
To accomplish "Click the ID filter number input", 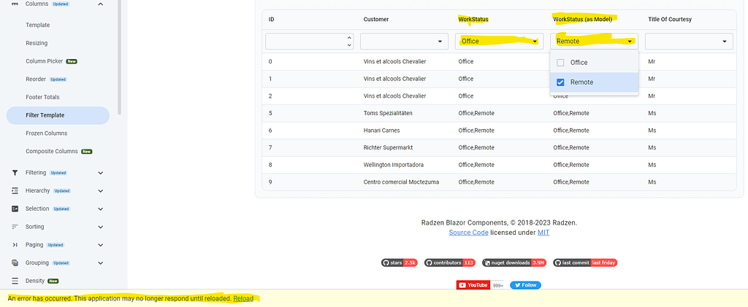I will coord(305,42).
